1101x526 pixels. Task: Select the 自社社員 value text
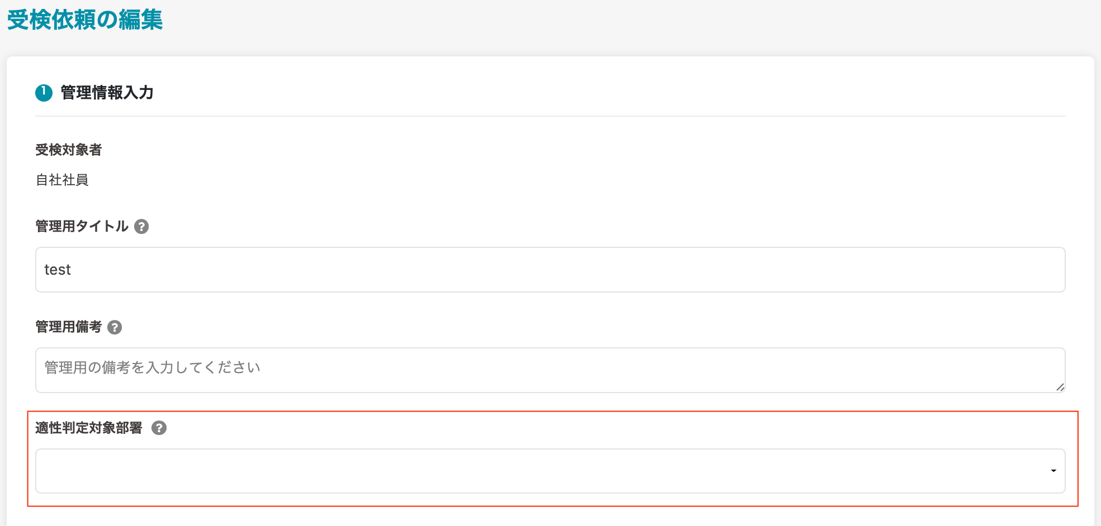(x=62, y=180)
